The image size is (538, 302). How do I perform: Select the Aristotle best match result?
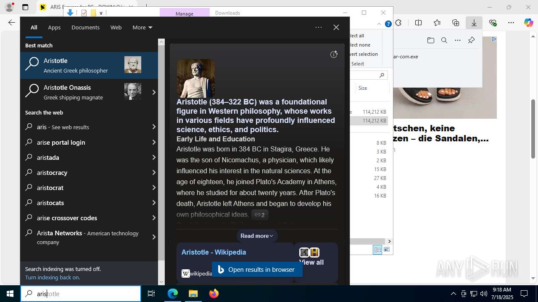click(x=89, y=65)
